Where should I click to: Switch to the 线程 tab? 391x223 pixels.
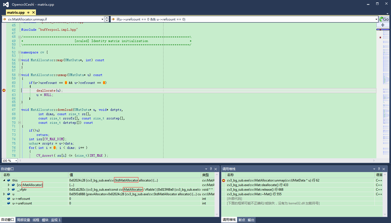[36, 220]
